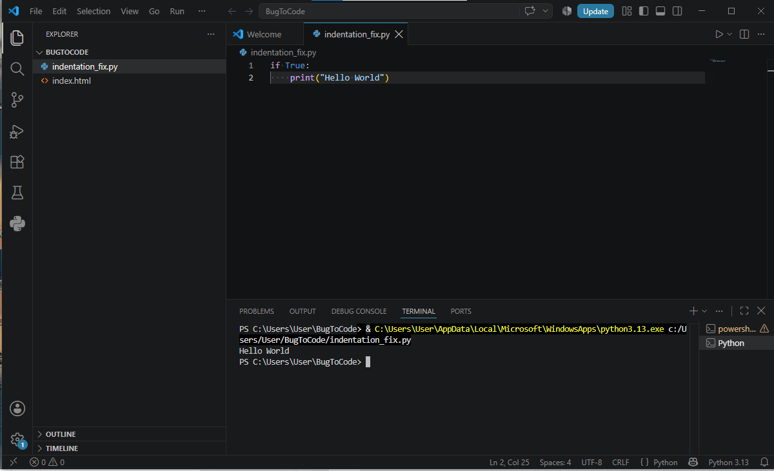Click Spaces: 4 indentation setting
Viewport: 774px width, 471px height.
(x=555, y=462)
